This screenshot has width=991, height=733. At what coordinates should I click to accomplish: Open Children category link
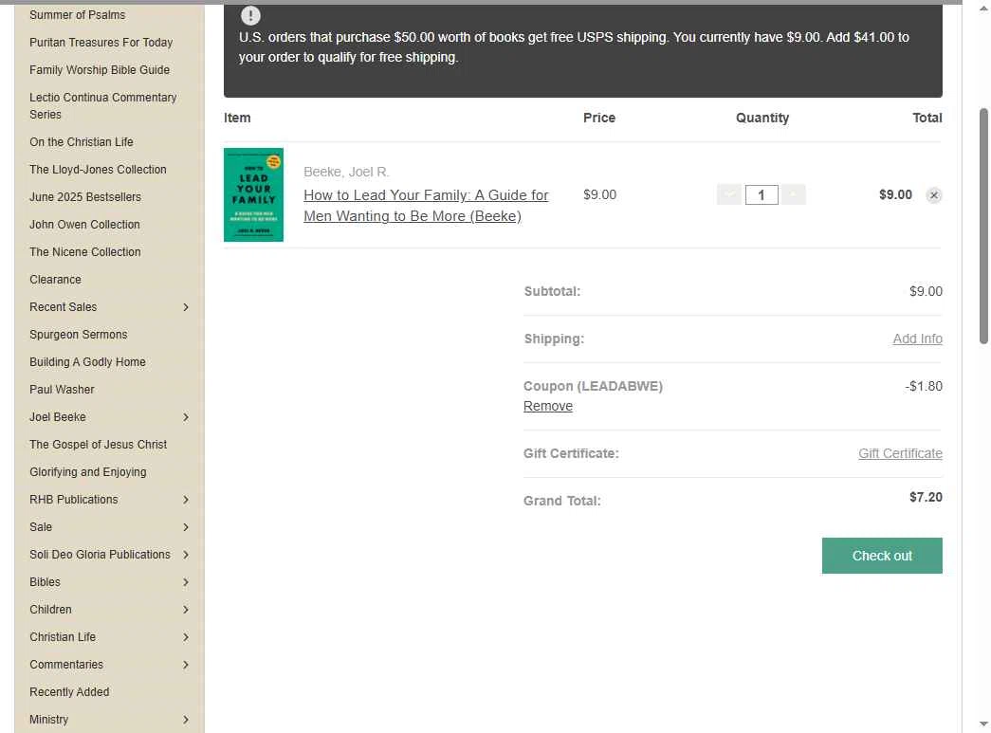[x=50, y=609]
